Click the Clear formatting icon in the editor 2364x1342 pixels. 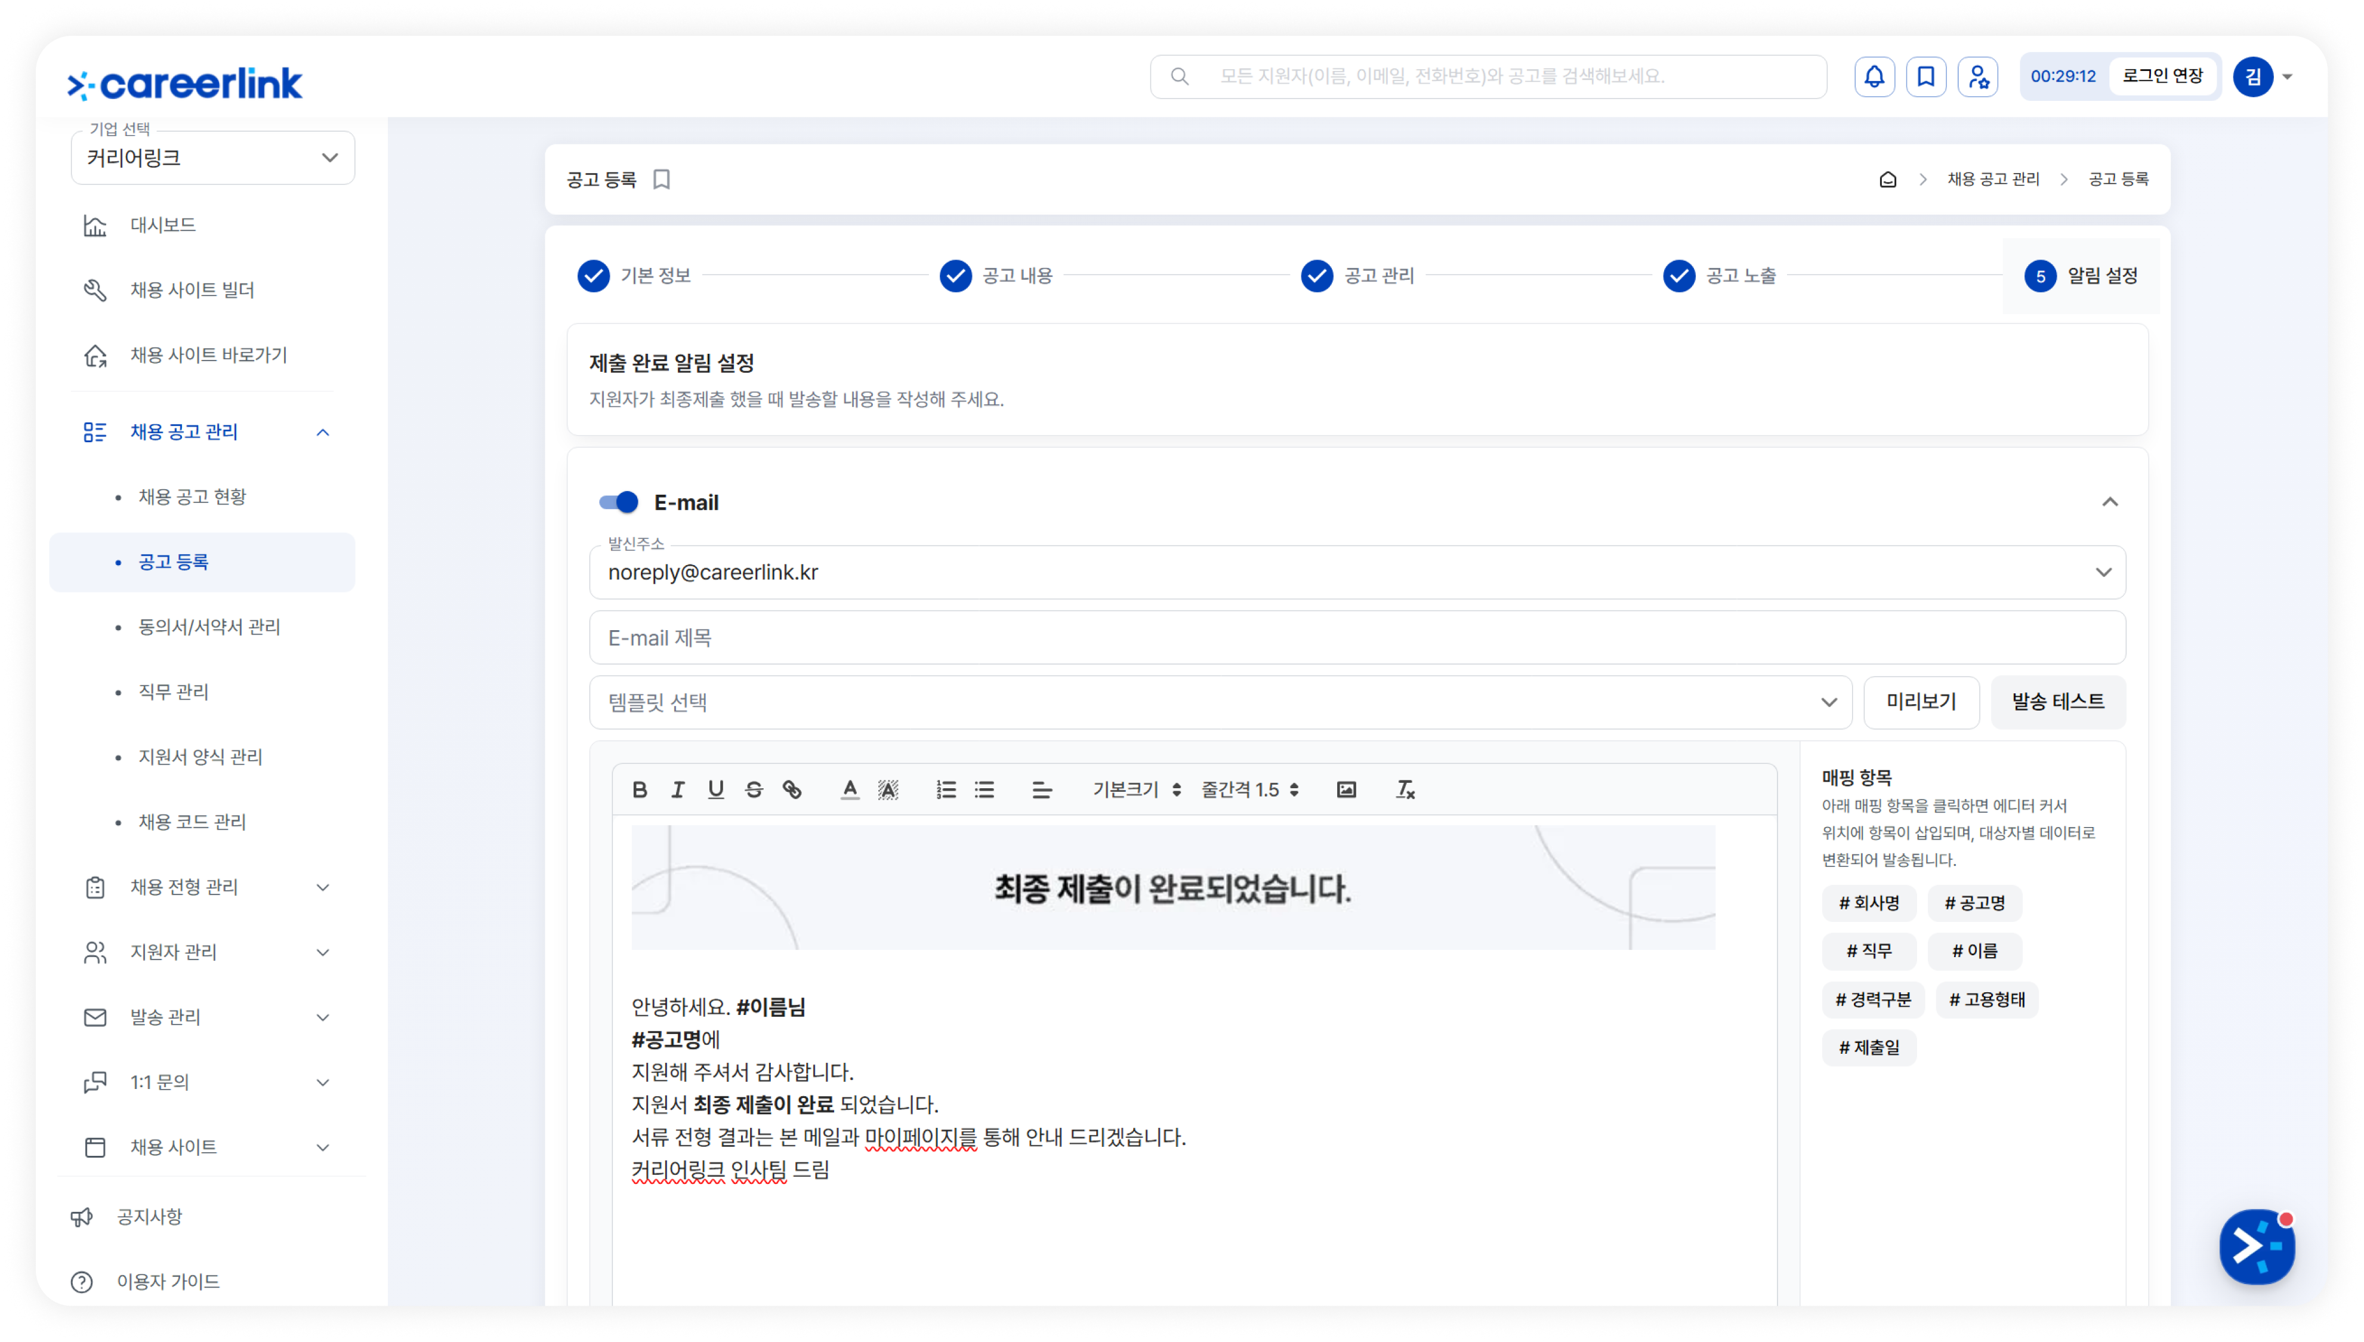click(1405, 789)
